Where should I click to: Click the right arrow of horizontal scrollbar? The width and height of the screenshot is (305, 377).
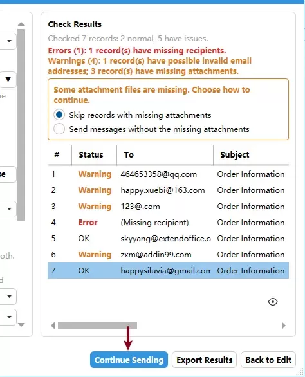click(284, 326)
